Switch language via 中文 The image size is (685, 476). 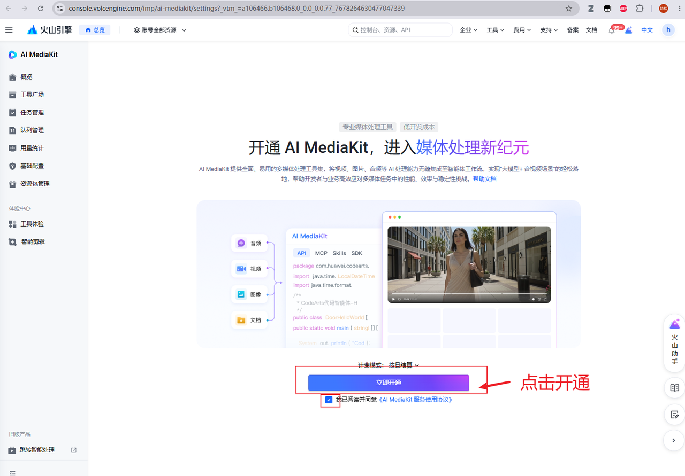coord(647,30)
